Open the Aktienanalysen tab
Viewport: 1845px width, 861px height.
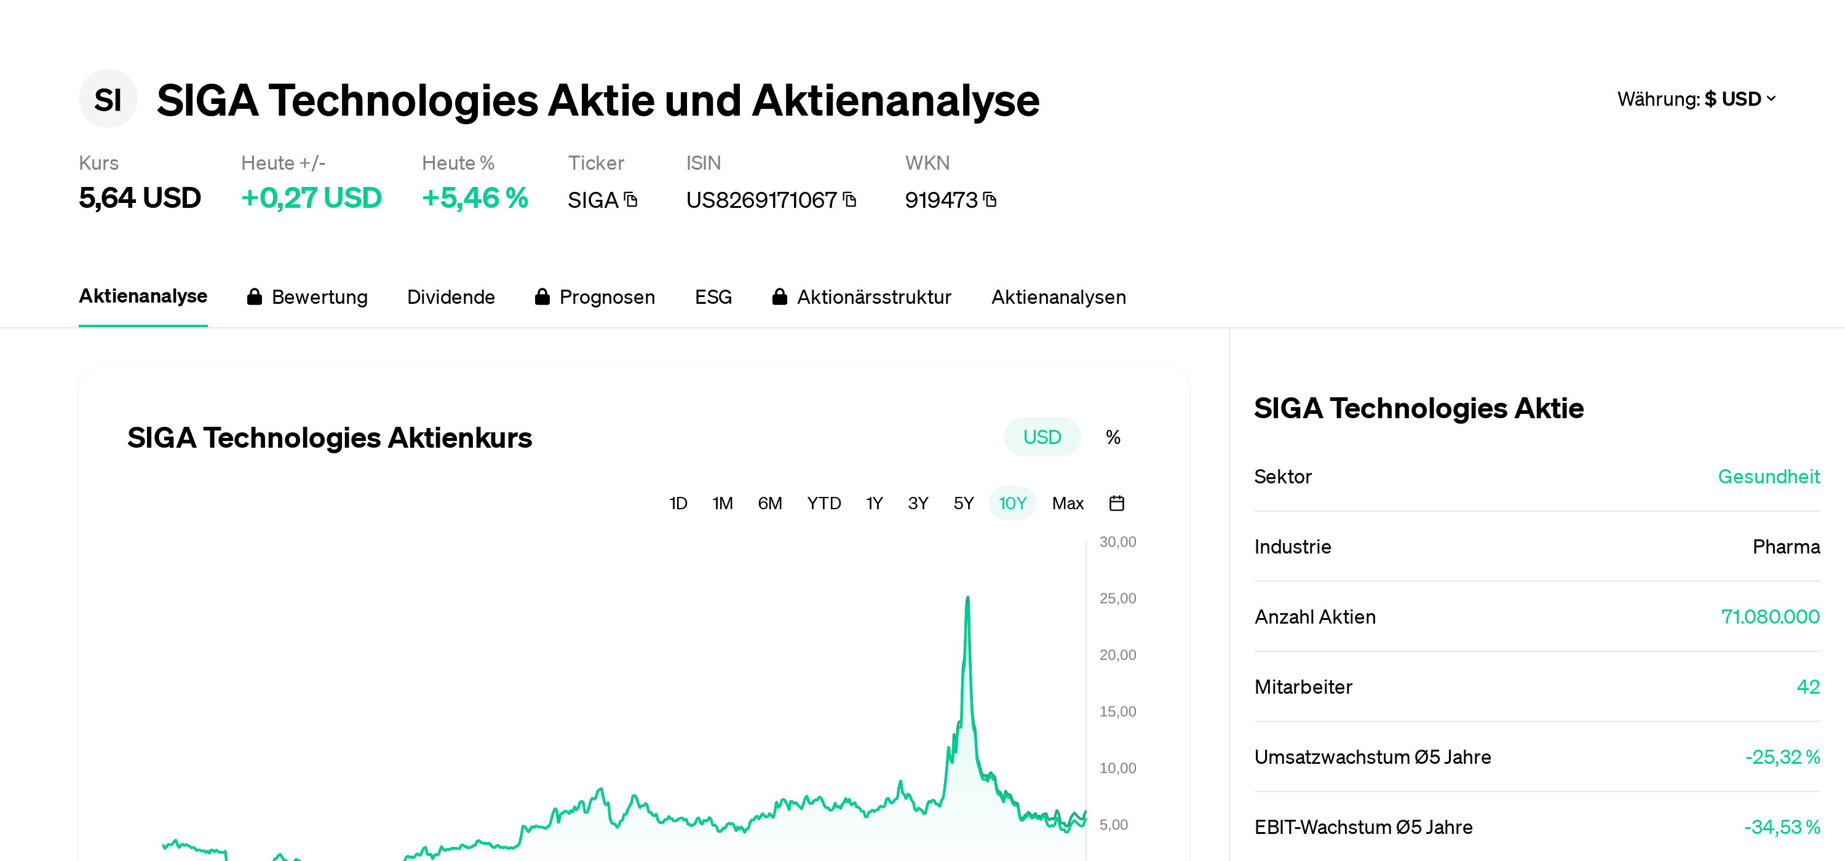click(1058, 296)
